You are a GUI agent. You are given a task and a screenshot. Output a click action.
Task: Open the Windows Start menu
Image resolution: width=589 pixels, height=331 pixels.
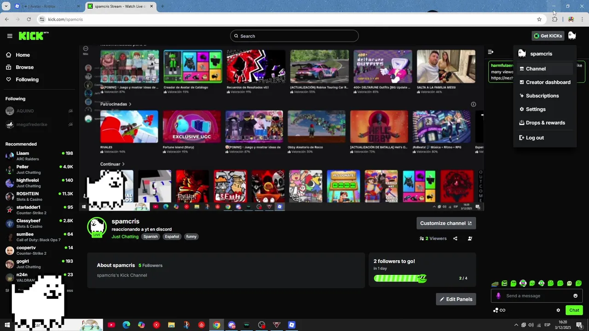[x=7, y=325]
